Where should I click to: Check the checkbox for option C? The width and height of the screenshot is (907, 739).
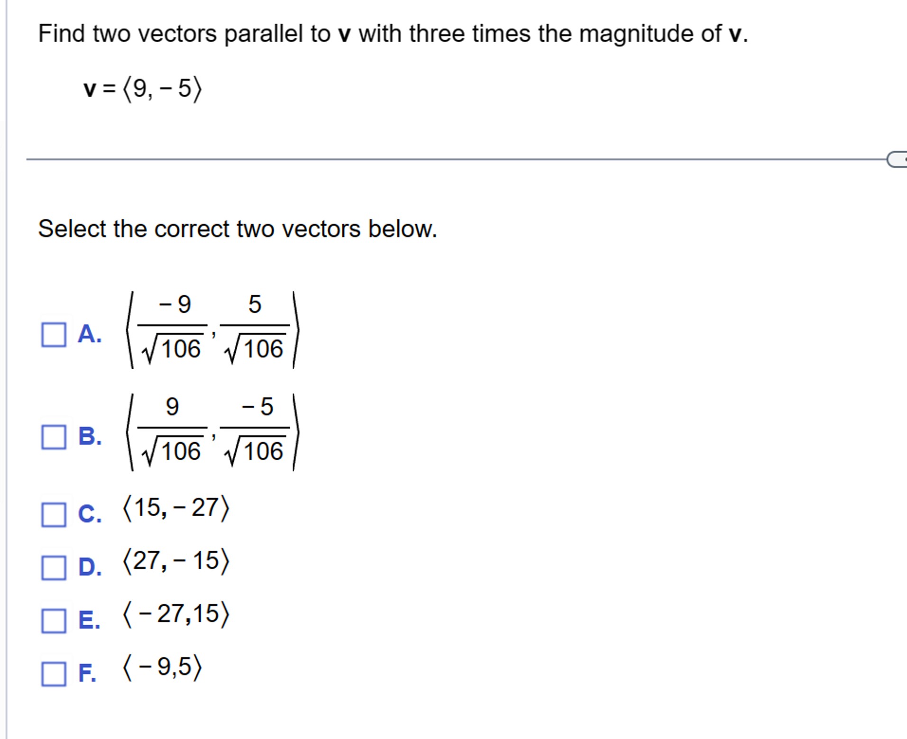[54, 513]
